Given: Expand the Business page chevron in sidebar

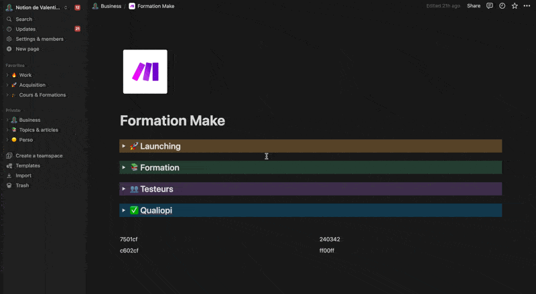Looking at the screenshot, I should 7,120.
